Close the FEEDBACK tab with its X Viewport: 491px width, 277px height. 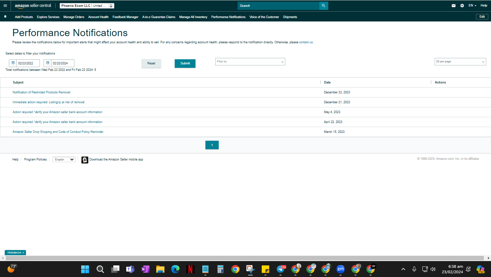pos(23,253)
